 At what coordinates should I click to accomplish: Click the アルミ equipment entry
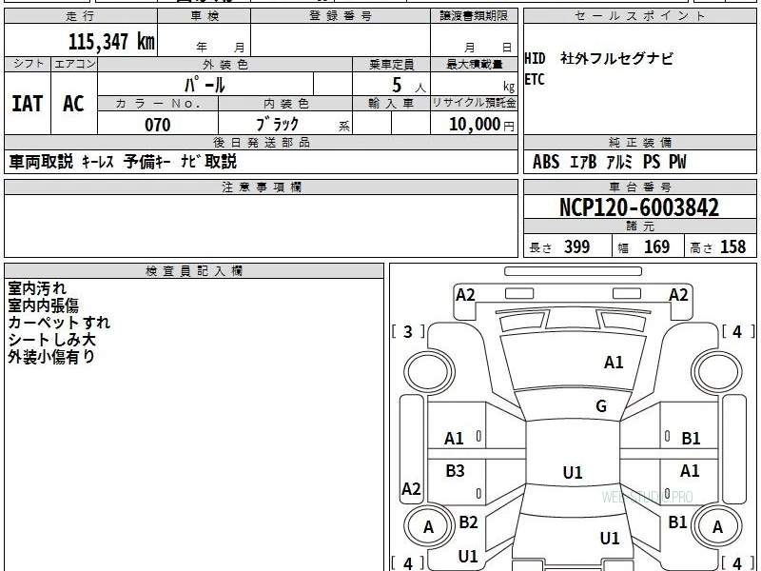tap(619, 162)
